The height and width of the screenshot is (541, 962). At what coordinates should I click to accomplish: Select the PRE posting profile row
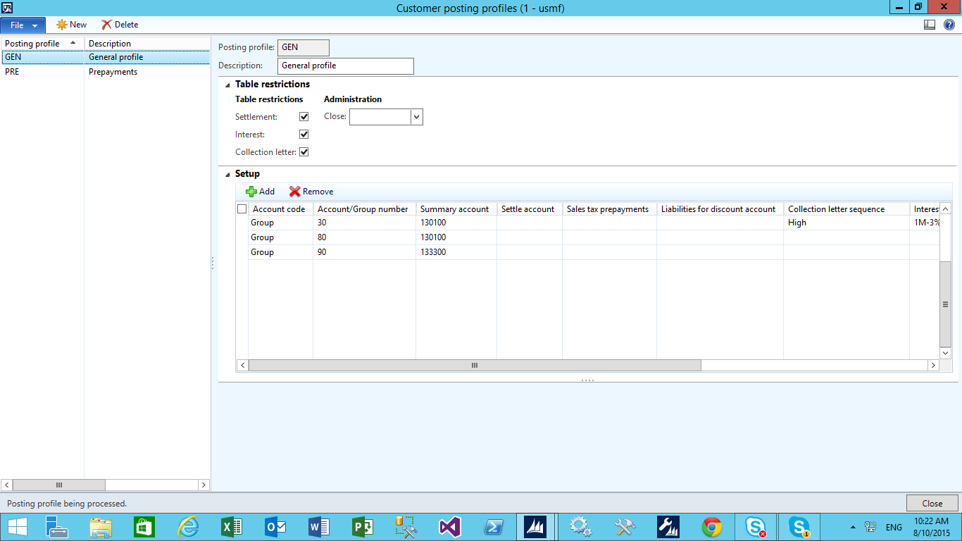[105, 72]
